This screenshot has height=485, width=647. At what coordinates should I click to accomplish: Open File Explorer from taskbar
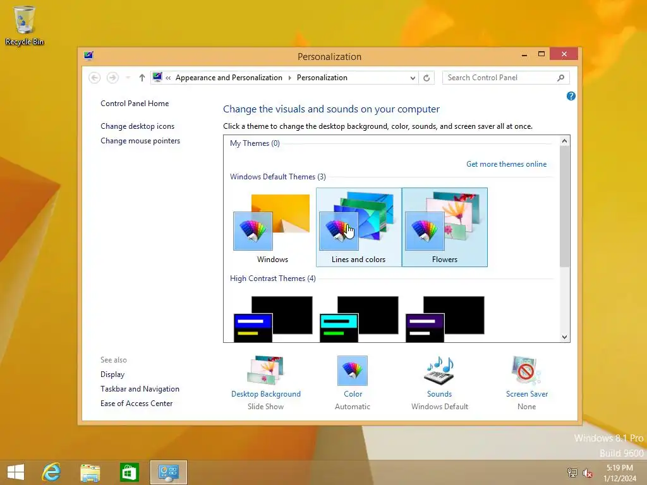tap(90, 472)
